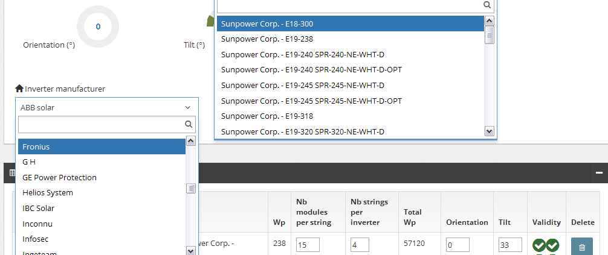This screenshot has width=608, height=255.
Task: Pick E19-245 SPR-245-NE-WHT-D module
Action: point(350,85)
